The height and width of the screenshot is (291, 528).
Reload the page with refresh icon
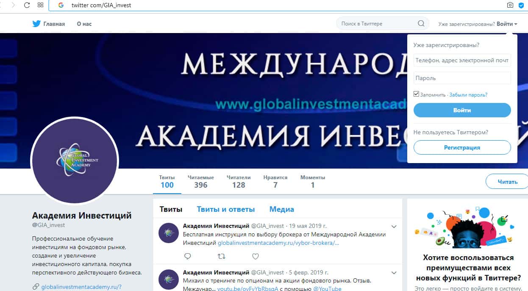click(x=27, y=5)
